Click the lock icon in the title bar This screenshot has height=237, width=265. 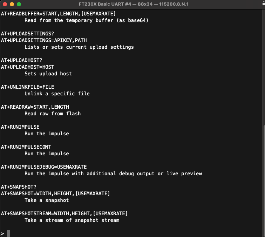point(264,3)
